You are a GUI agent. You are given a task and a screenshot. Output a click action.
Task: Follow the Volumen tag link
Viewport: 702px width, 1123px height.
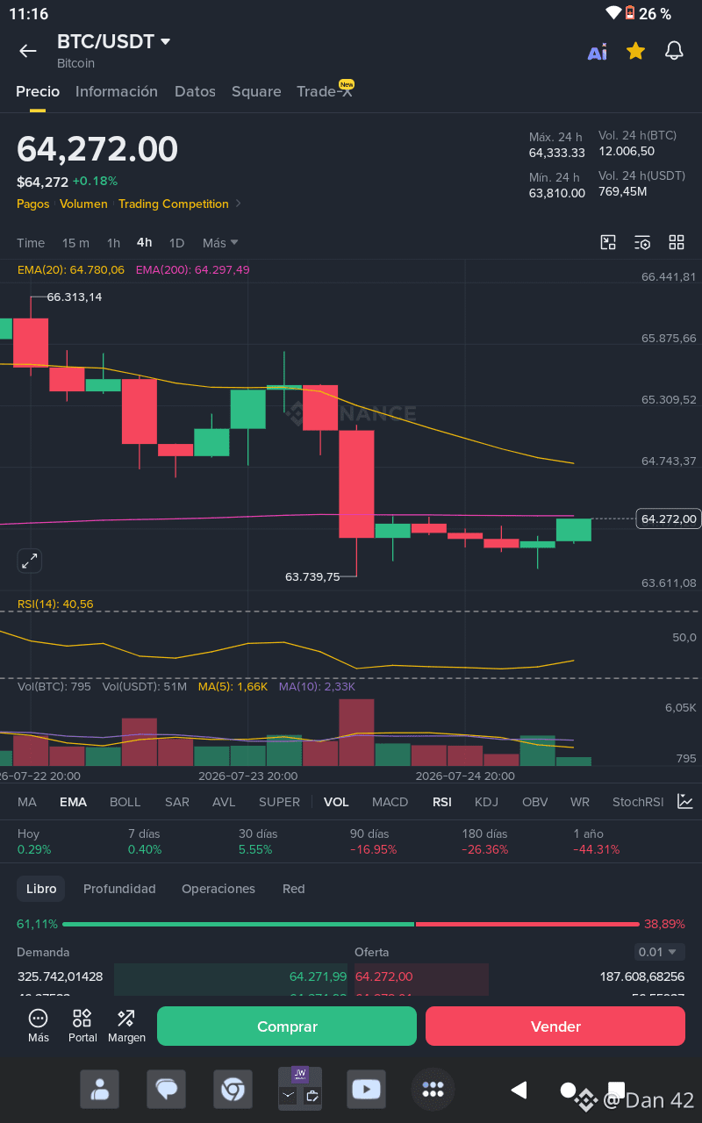[83, 204]
